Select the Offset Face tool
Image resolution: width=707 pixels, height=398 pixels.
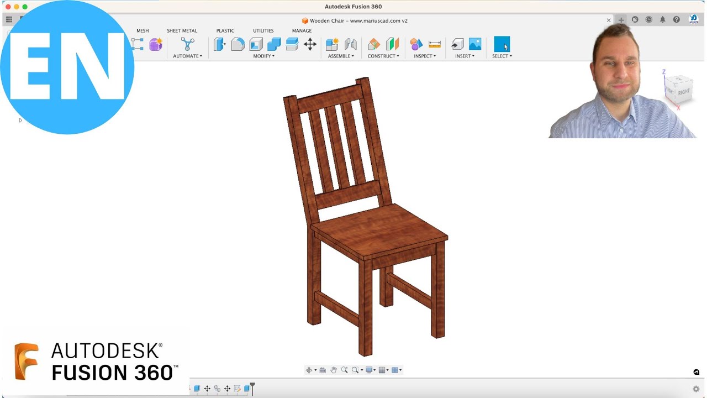(x=292, y=44)
